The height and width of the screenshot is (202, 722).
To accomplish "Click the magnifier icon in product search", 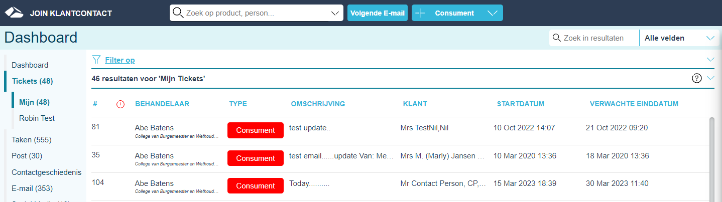I will (x=177, y=13).
